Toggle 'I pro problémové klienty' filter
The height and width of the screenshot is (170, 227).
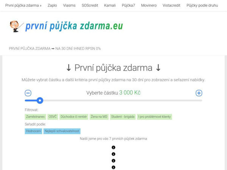click(x=154, y=117)
